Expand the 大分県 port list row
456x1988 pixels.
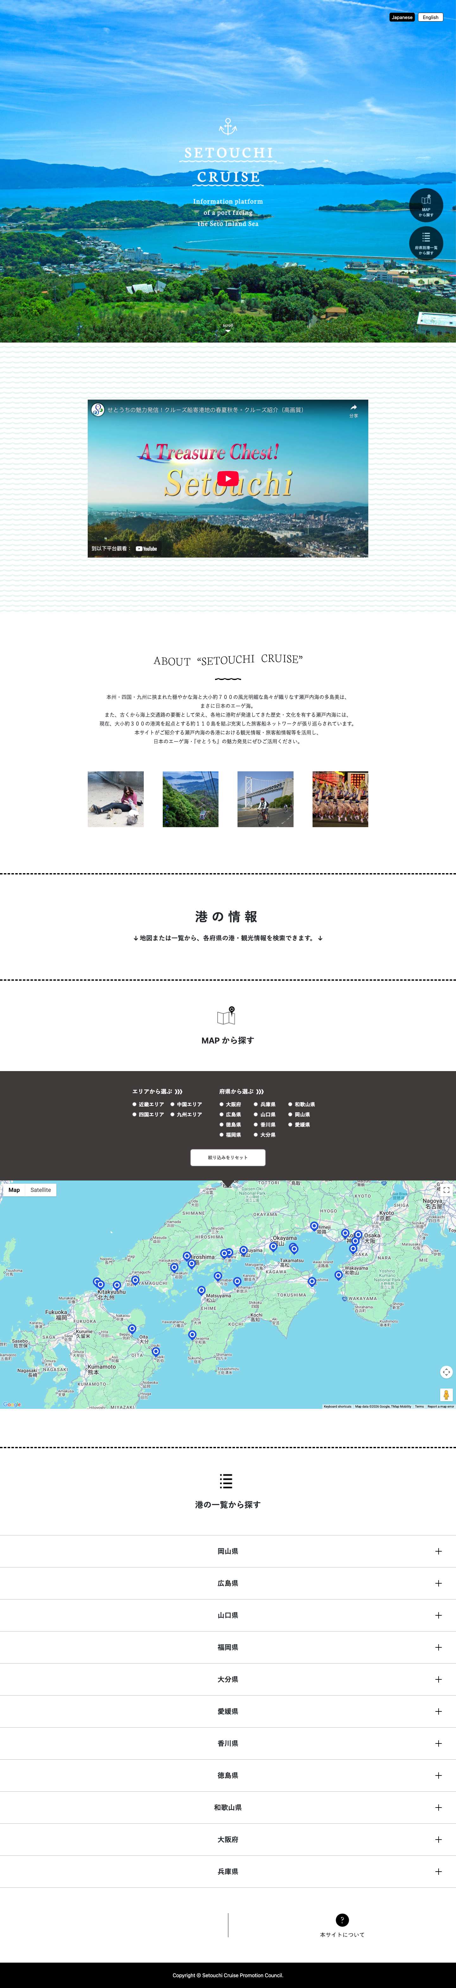point(228,1679)
